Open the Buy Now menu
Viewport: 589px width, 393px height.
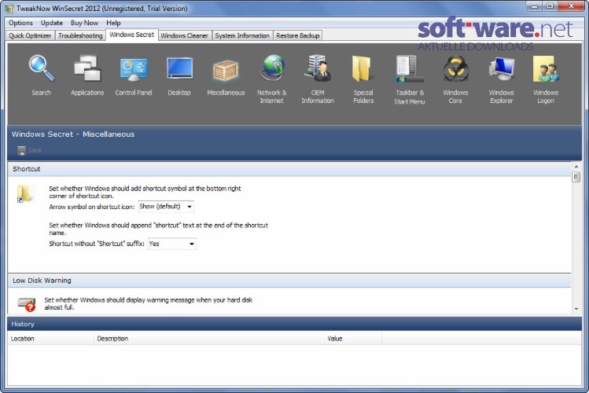coord(84,23)
